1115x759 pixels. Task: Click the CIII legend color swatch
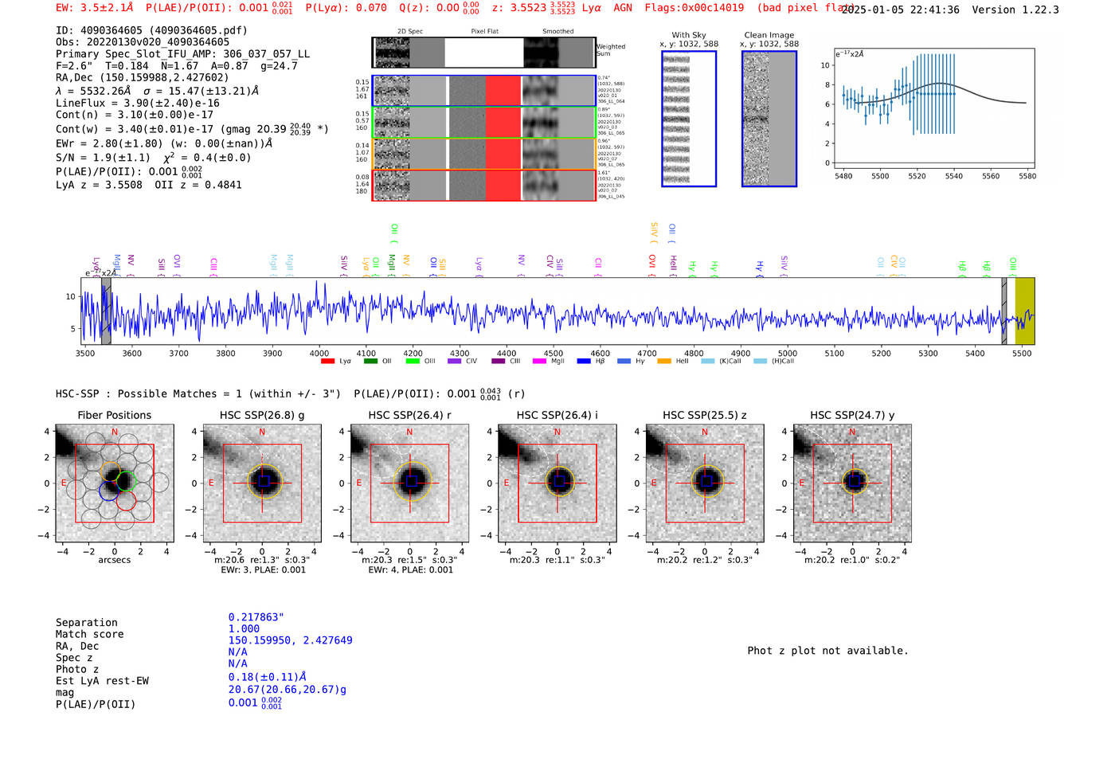pos(499,362)
